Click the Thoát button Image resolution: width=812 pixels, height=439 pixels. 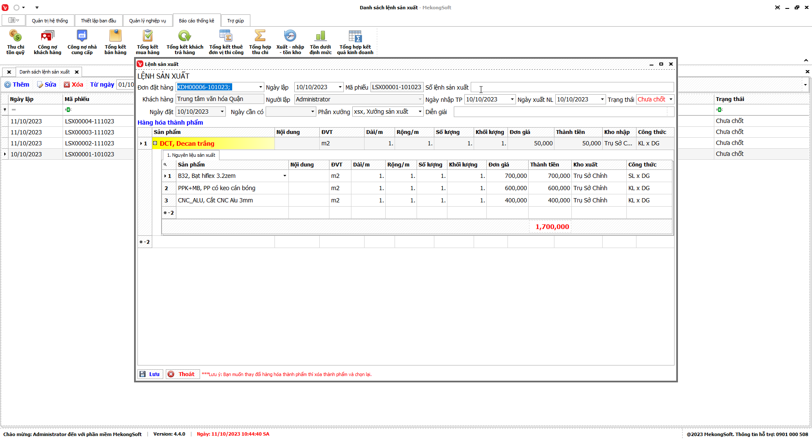182,374
